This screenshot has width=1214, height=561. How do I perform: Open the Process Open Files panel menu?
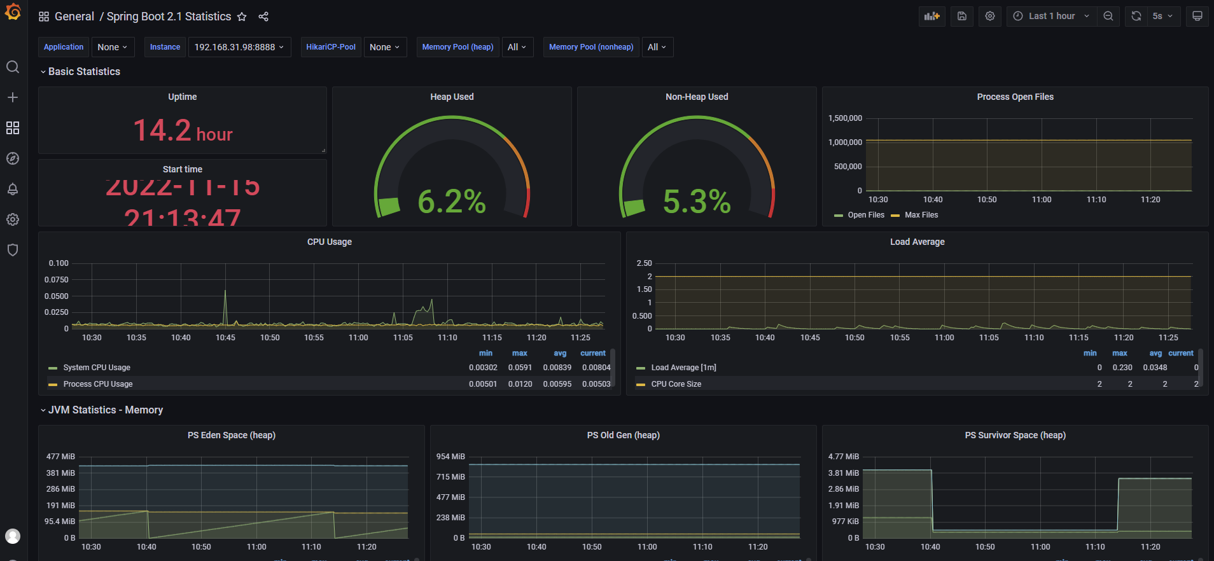(1015, 97)
